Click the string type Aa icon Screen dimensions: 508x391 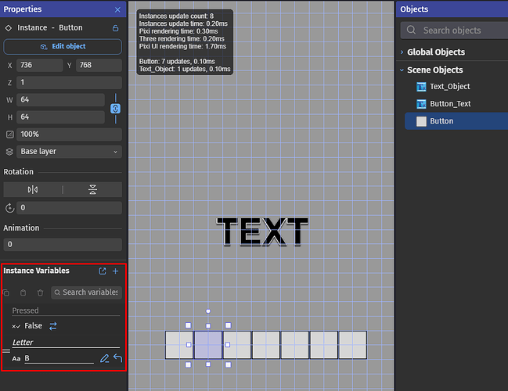pyautogui.click(x=16, y=359)
